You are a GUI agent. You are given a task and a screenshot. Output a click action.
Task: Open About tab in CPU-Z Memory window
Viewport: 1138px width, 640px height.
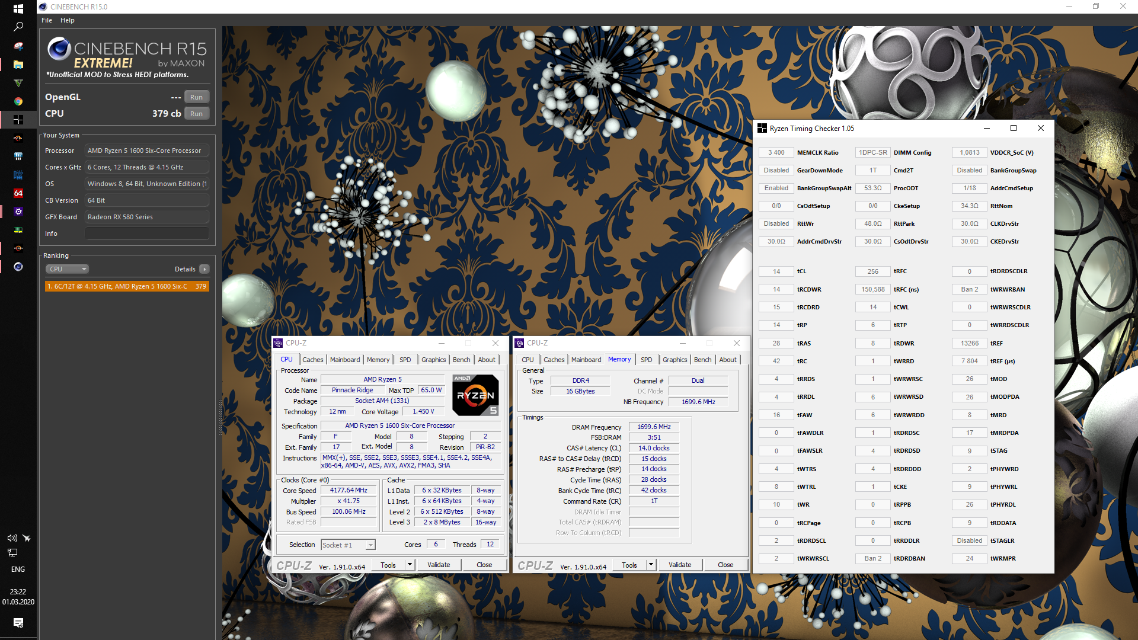(728, 360)
